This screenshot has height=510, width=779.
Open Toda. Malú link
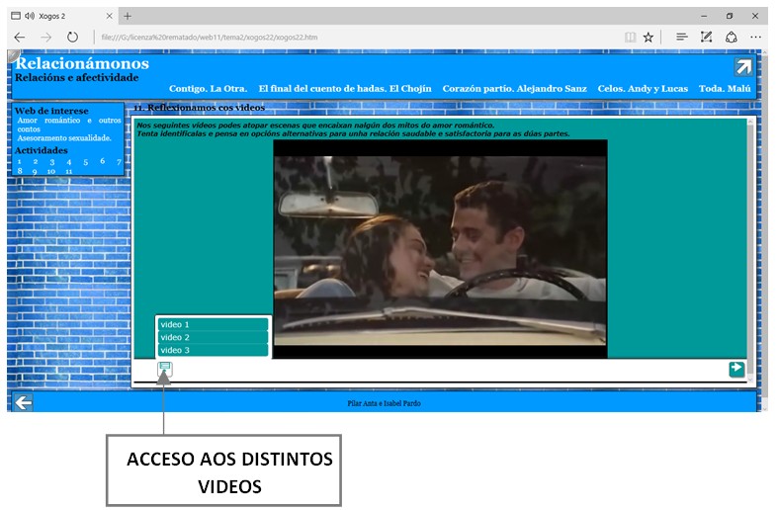(725, 89)
